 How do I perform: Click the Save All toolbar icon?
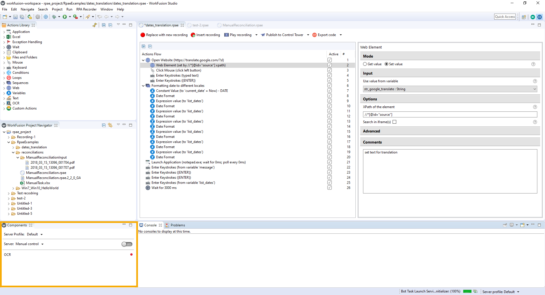point(22,17)
